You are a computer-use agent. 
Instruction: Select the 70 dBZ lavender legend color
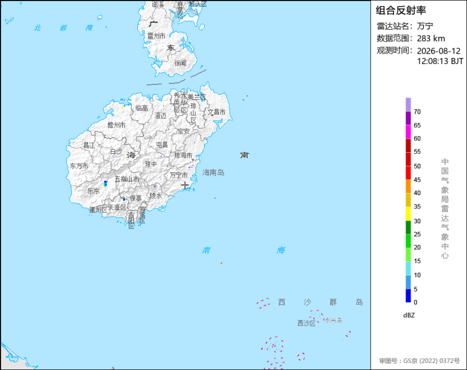tap(408, 105)
